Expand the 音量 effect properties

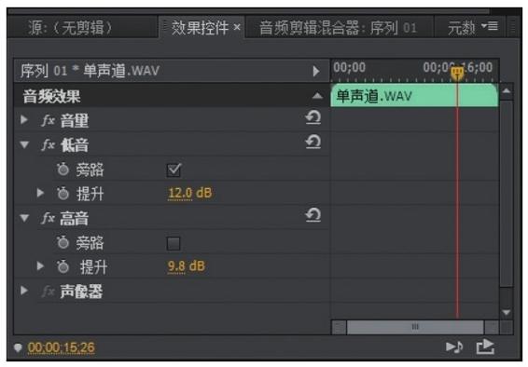(24, 120)
